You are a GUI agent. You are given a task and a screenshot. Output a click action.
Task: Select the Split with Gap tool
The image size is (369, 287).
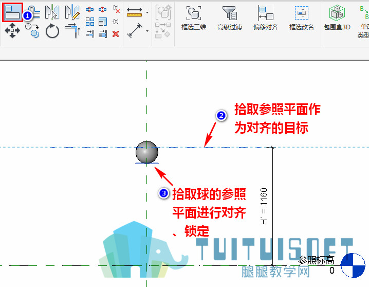103,9
